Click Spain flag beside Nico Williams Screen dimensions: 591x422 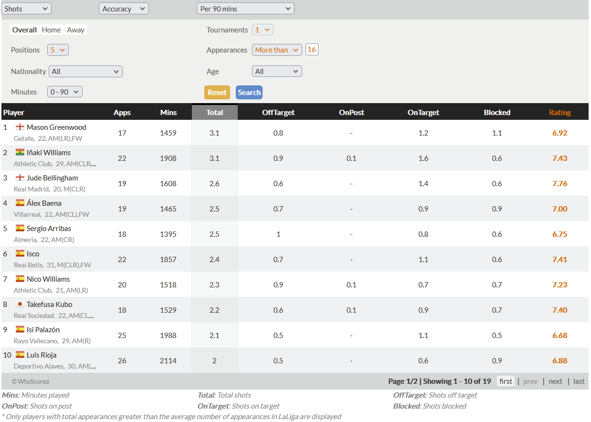20,279
